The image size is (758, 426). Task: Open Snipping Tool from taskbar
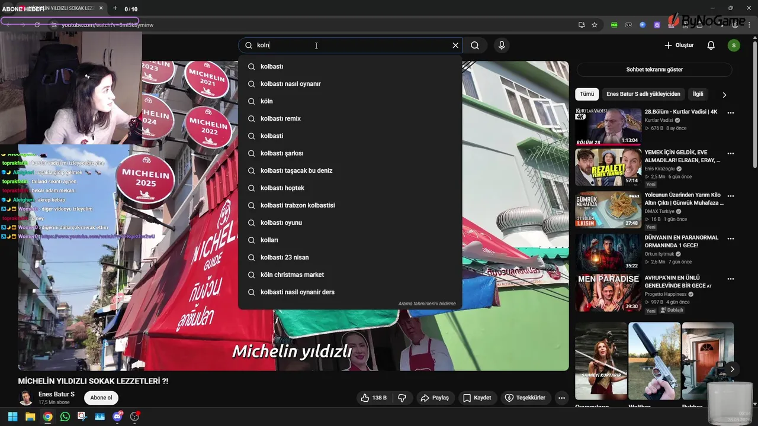coord(82,417)
